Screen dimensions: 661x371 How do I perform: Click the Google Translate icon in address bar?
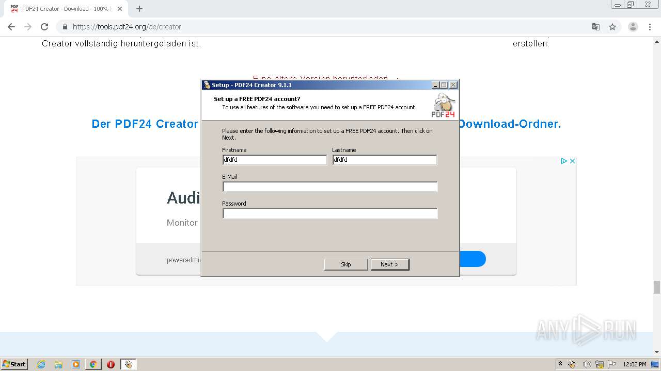(x=595, y=27)
